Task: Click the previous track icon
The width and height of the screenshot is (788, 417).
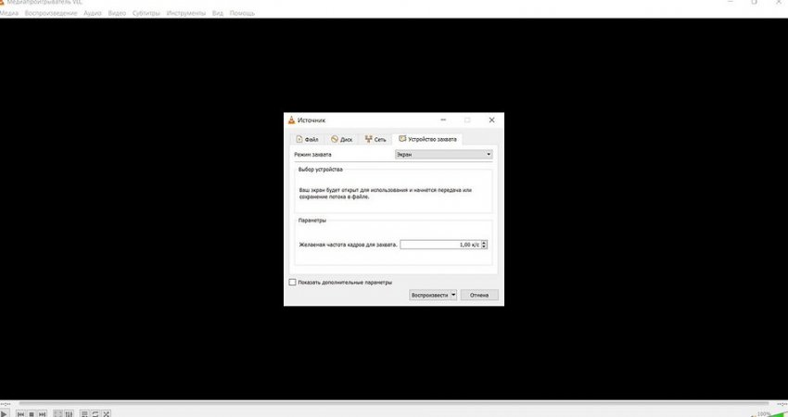Action: 20,413
